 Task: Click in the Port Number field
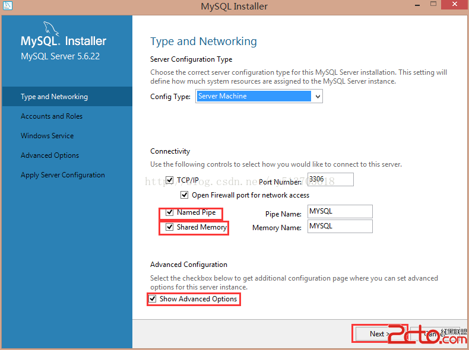click(331, 179)
